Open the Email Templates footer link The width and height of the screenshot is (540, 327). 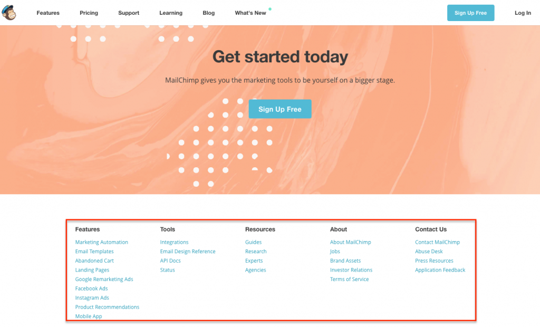pyautogui.click(x=94, y=252)
